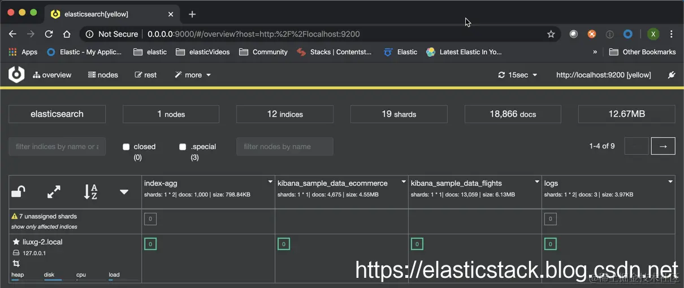Toggle the .special indices checkbox
684x288 pixels.
click(x=183, y=147)
